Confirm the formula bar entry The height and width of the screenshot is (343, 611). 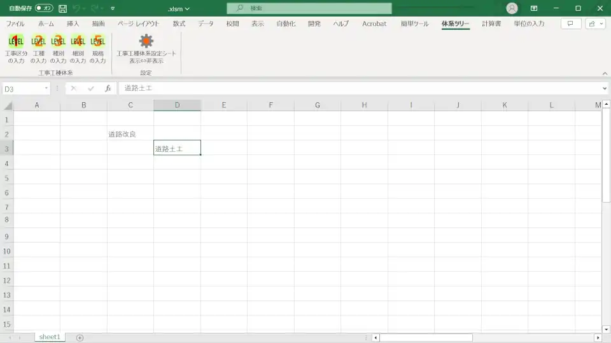tap(91, 89)
